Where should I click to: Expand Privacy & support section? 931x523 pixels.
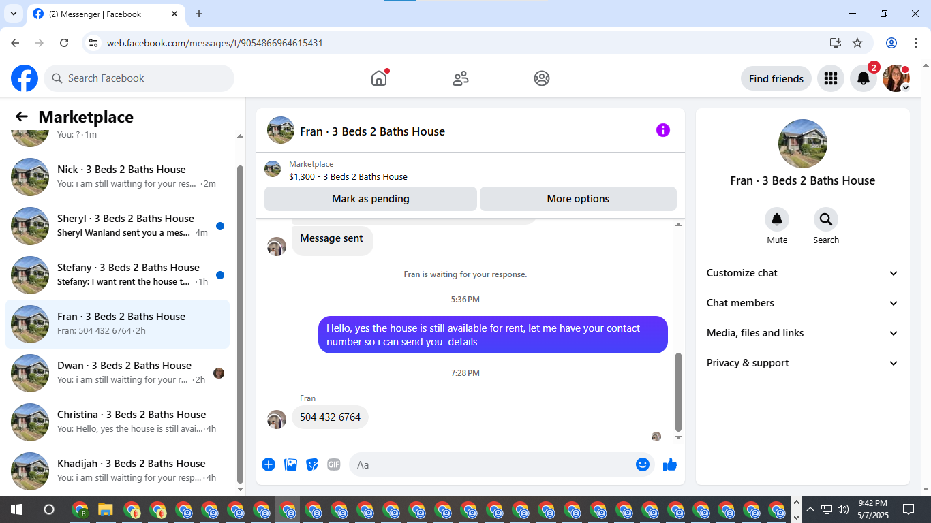[x=803, y=363]
